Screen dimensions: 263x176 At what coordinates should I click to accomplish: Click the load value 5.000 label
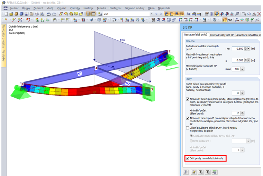coord(123,40)
